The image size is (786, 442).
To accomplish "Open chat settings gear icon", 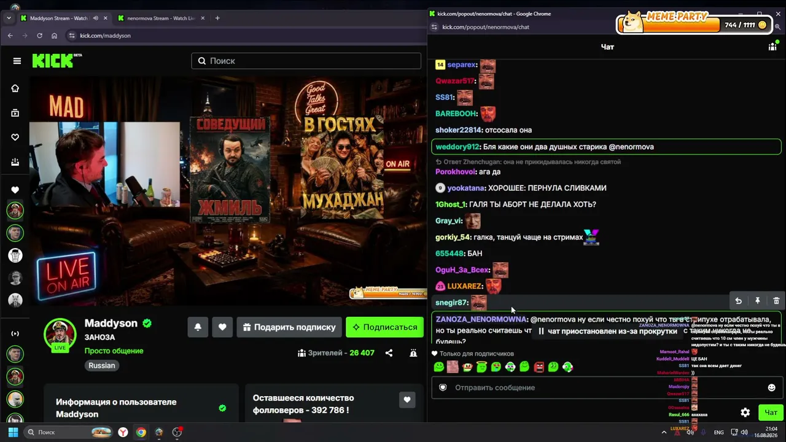I will click(x=745, y=413).
